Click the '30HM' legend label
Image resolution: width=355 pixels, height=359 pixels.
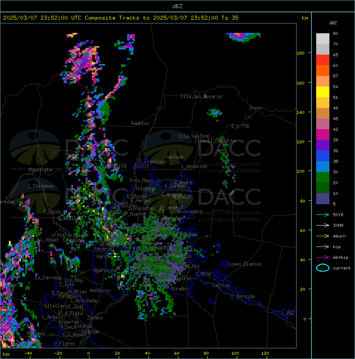coord(338,225)
